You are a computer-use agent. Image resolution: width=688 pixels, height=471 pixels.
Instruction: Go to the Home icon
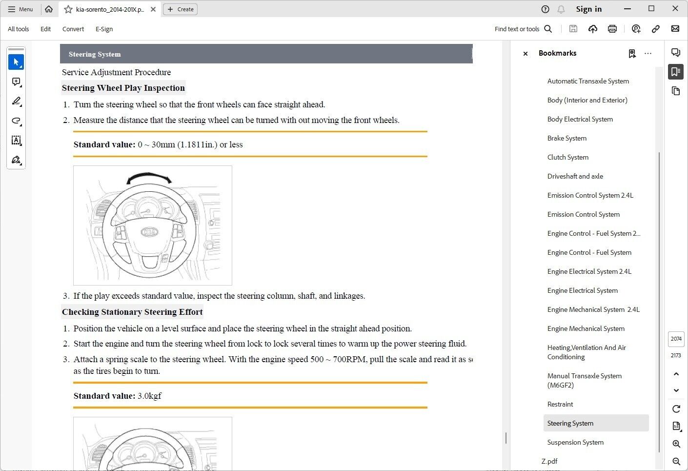pos(49,9)
